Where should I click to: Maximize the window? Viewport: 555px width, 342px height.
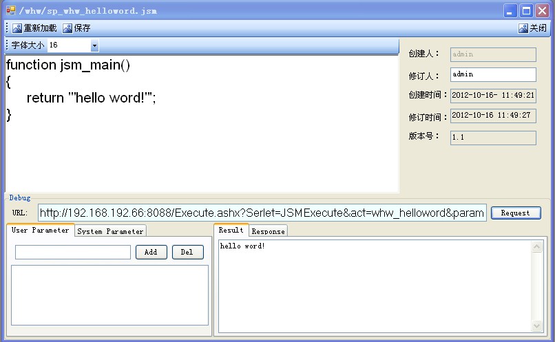(526, 11)
